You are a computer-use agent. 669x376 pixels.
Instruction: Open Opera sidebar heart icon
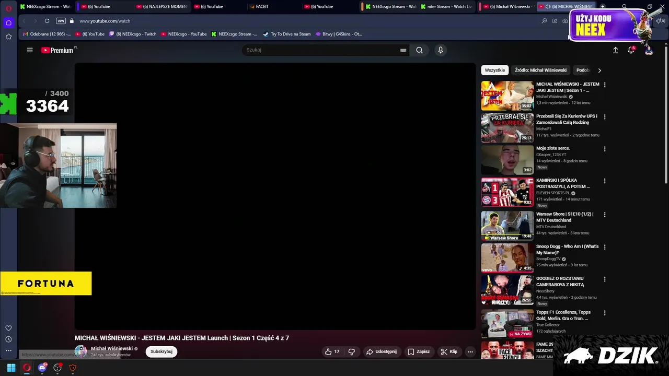[x=8, y=328]
